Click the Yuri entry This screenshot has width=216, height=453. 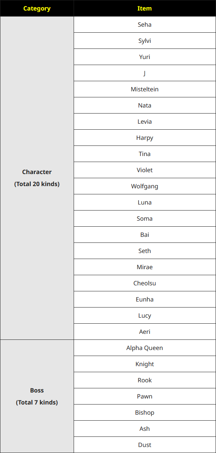145,57
